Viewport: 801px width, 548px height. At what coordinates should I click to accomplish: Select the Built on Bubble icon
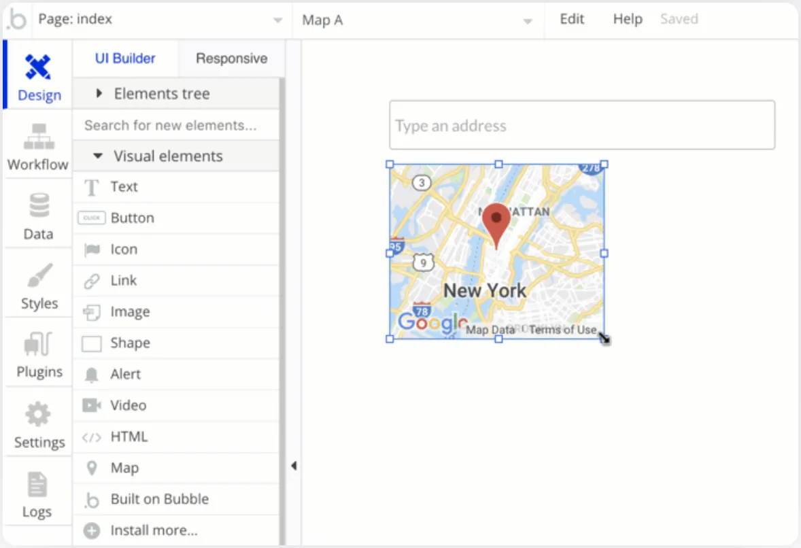pos(92,500)
